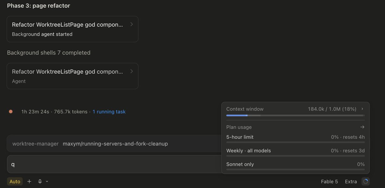
Task: Click the orange activity spinner icon
Action: point(11,112)
